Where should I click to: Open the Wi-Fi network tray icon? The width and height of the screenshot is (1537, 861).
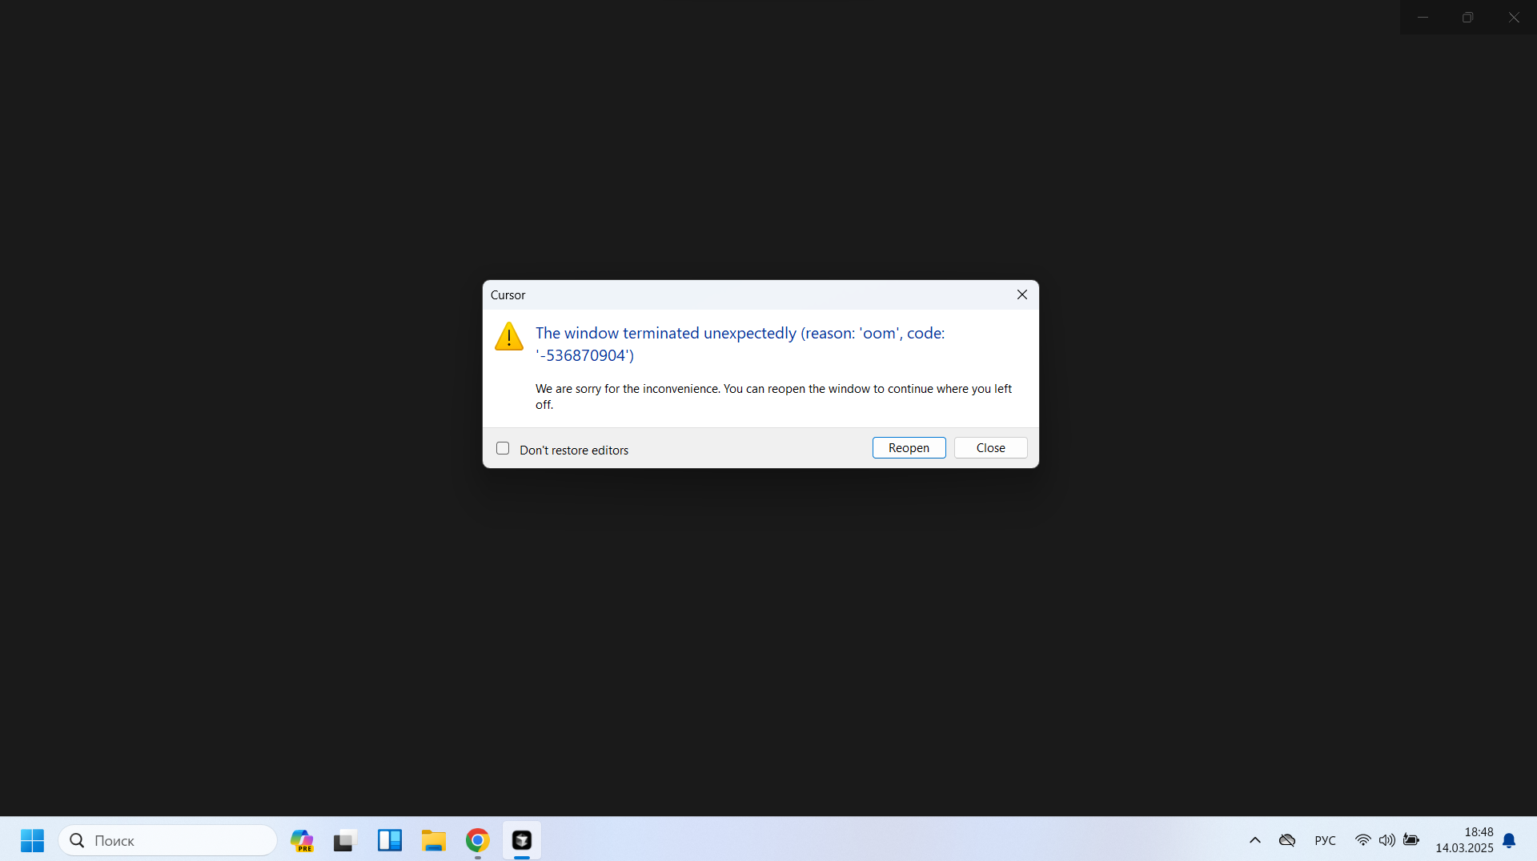[x=1362, y=840]
